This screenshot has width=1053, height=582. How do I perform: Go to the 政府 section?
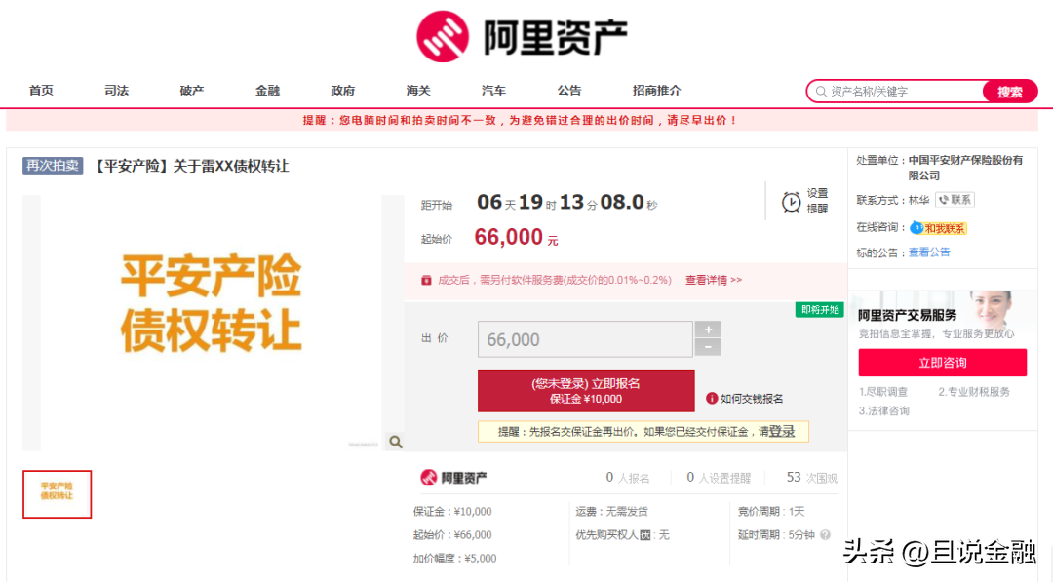coord(342,91)
